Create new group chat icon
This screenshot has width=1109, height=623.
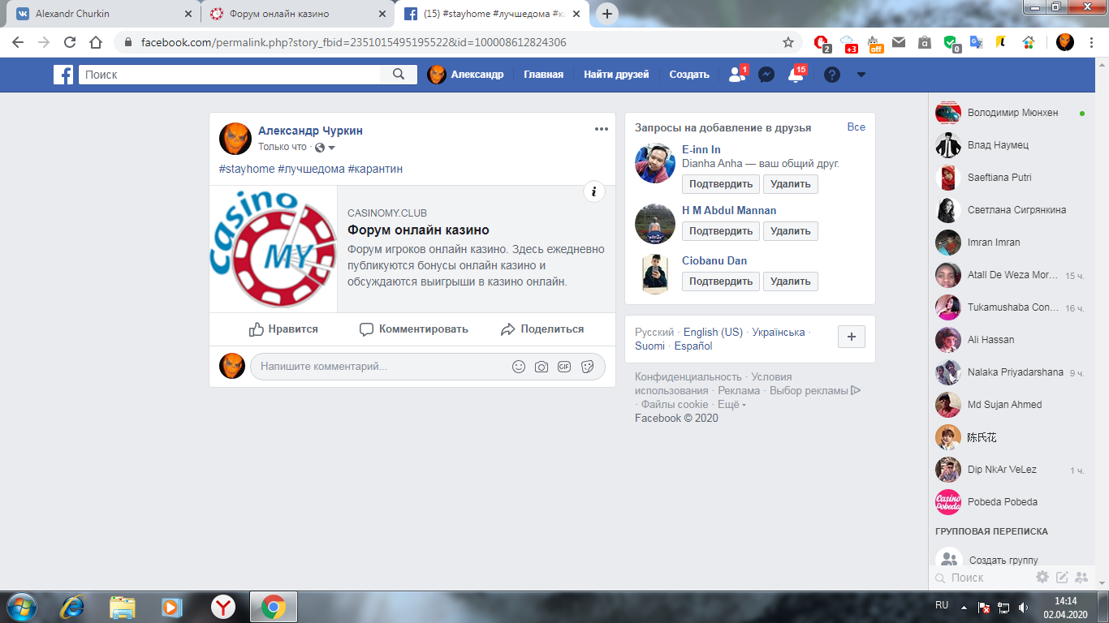click(x=1081, y=578)
